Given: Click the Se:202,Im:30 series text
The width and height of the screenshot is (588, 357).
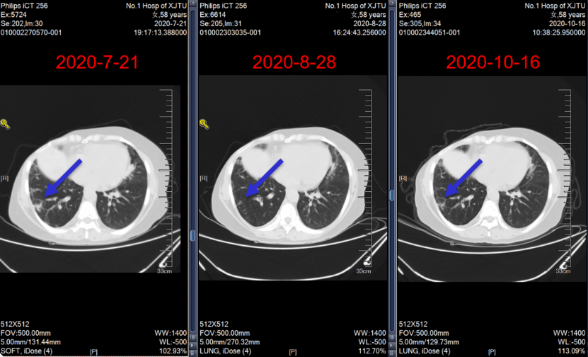Looking at the screenshot, I should click(23, 23).
